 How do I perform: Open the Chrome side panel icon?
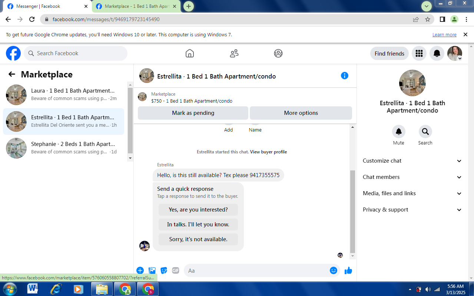tap(442, 19)
